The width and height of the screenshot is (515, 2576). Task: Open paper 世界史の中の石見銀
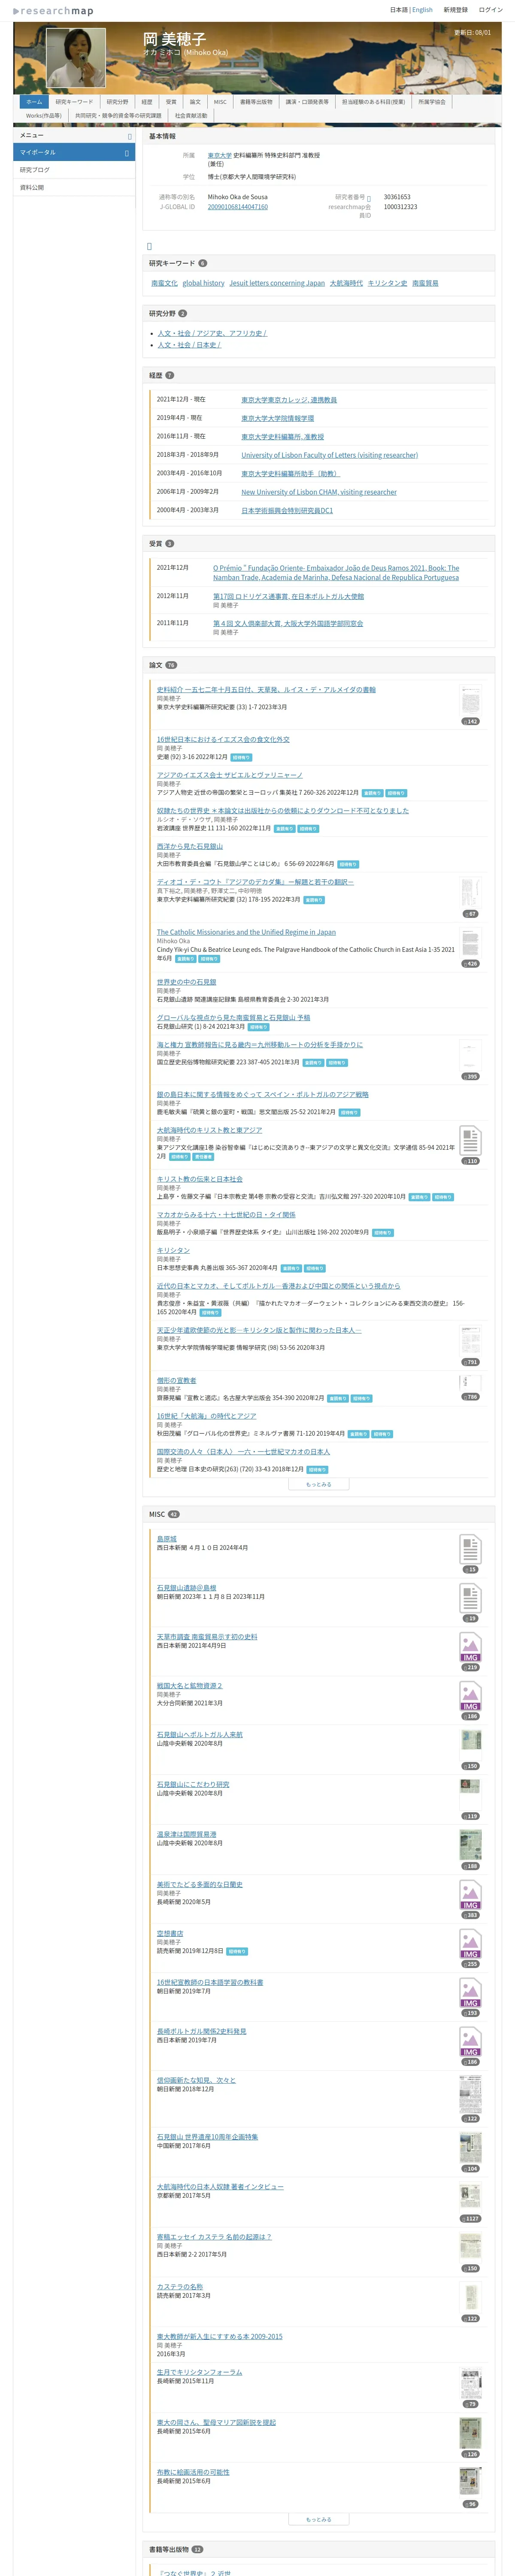point(186,982)
